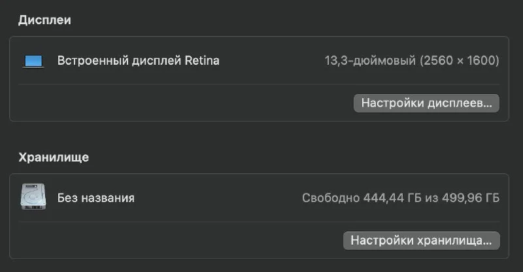523x272 pixels.
Task: Open Настройки дисплеев display settings
Action: pos(426,103)
